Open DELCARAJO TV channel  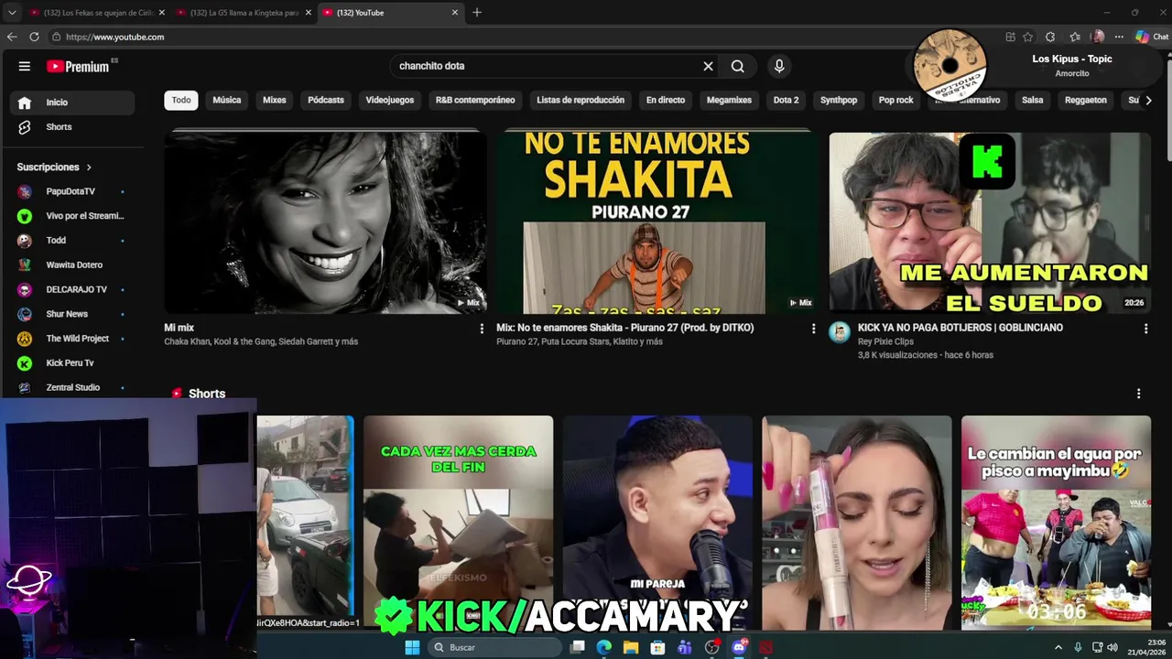[x=70, y=289]
